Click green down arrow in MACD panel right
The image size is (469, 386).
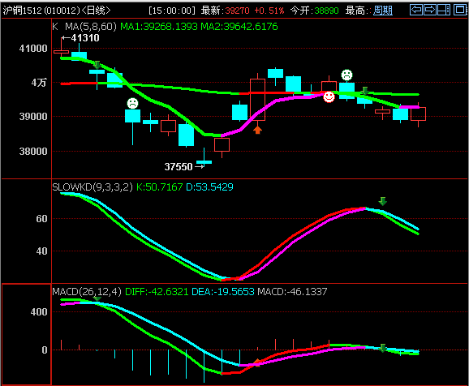pyautogui.click(x=382, y=348)
